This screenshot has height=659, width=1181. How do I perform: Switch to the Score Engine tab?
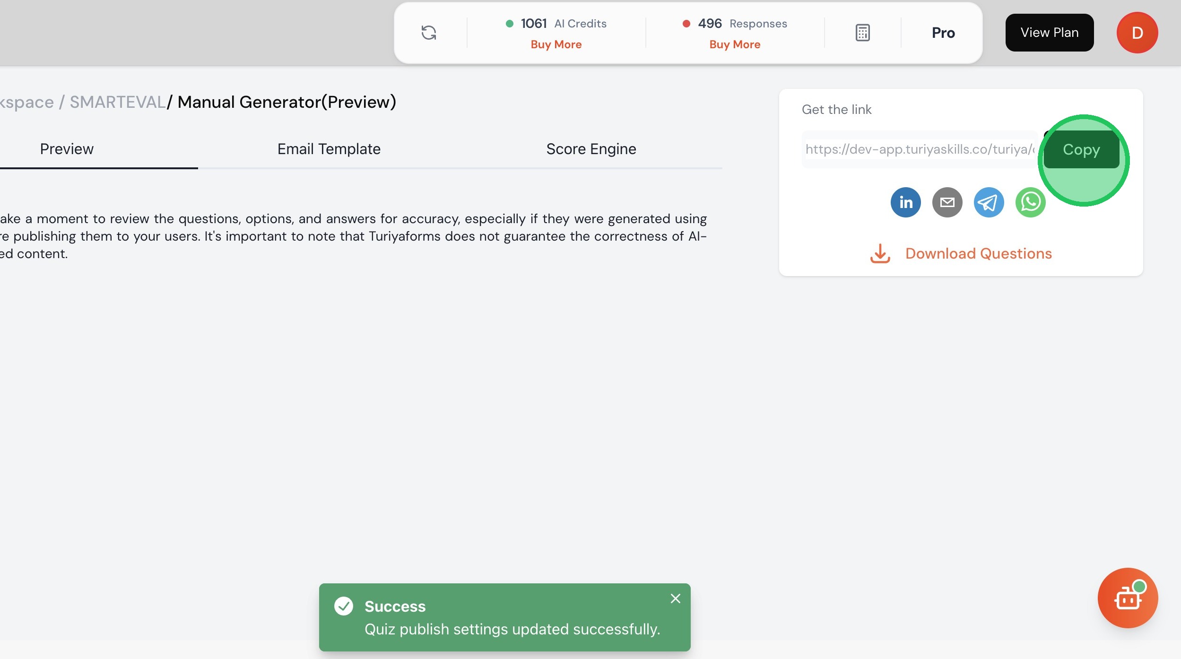(x=591, y=149)
